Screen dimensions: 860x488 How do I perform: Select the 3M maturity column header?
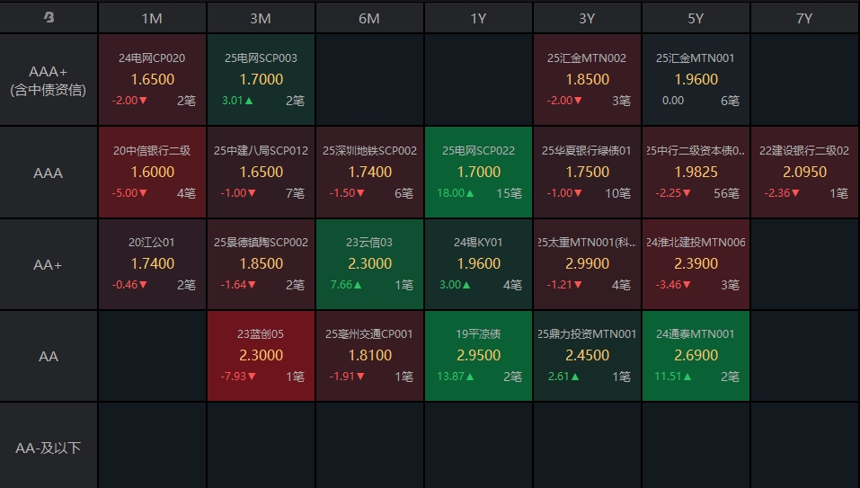tap(261, 18)
